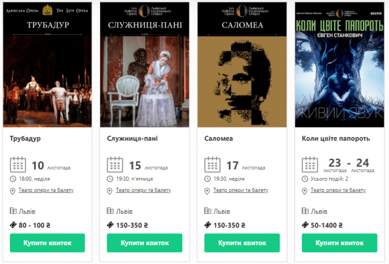Viewport: 389px width, 264px height.
Task: Click the Служниця-пані event title
Action: (133, 139)
